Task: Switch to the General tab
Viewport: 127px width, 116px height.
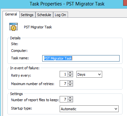Action: [11, 14]
